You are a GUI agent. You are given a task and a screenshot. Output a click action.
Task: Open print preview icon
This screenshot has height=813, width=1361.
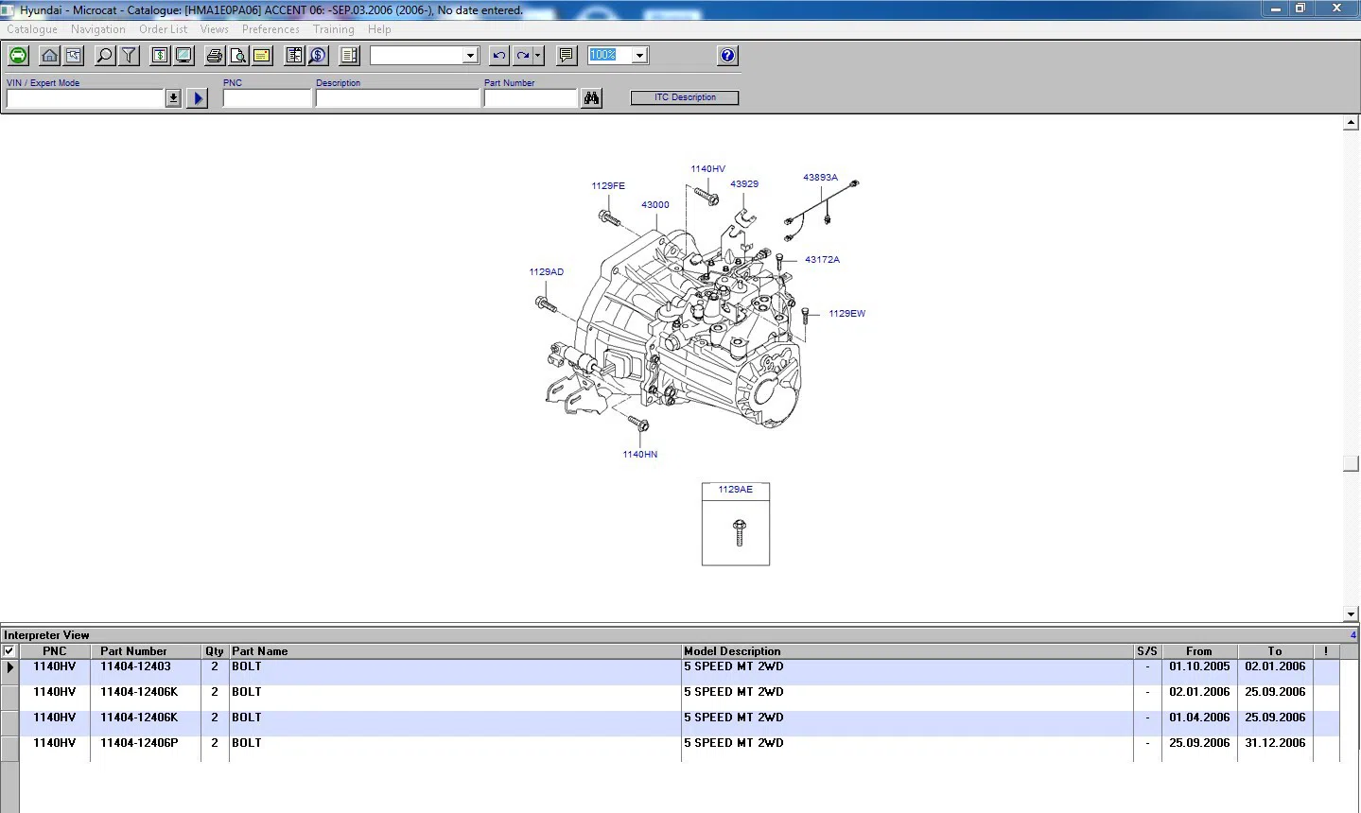point(238,56)
